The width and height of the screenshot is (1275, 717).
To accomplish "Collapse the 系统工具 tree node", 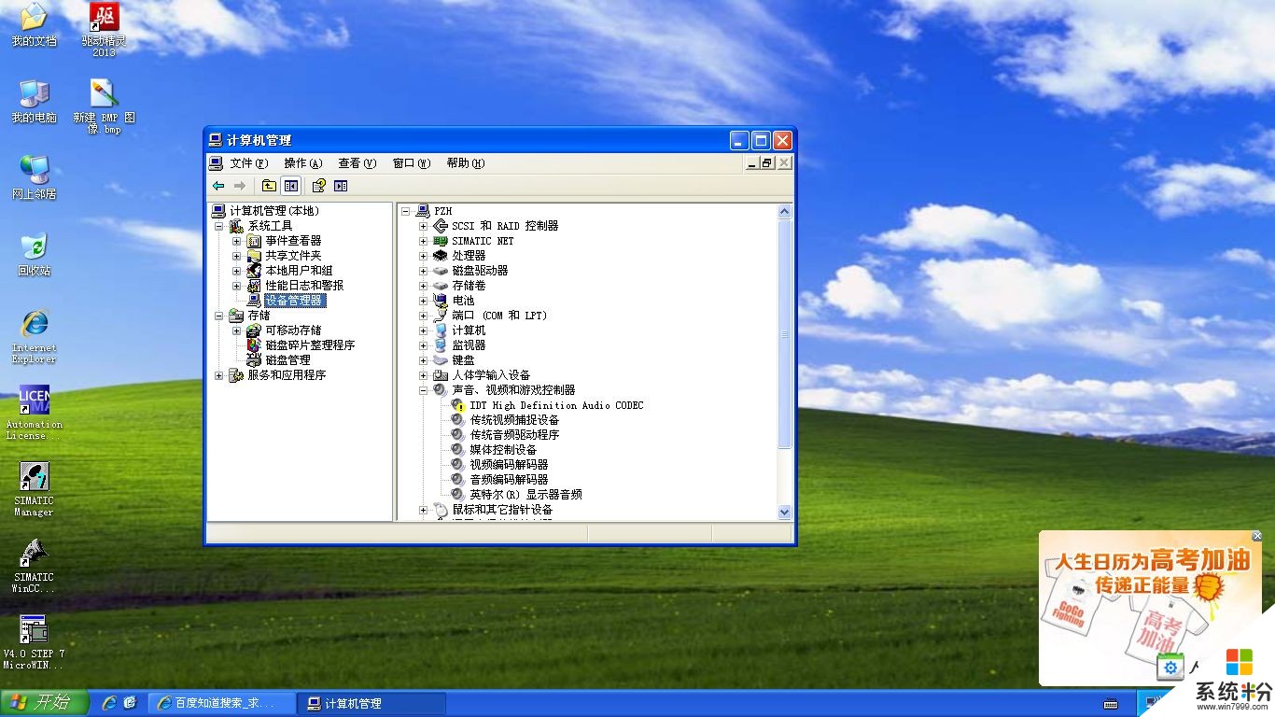I will click(219, 226).
